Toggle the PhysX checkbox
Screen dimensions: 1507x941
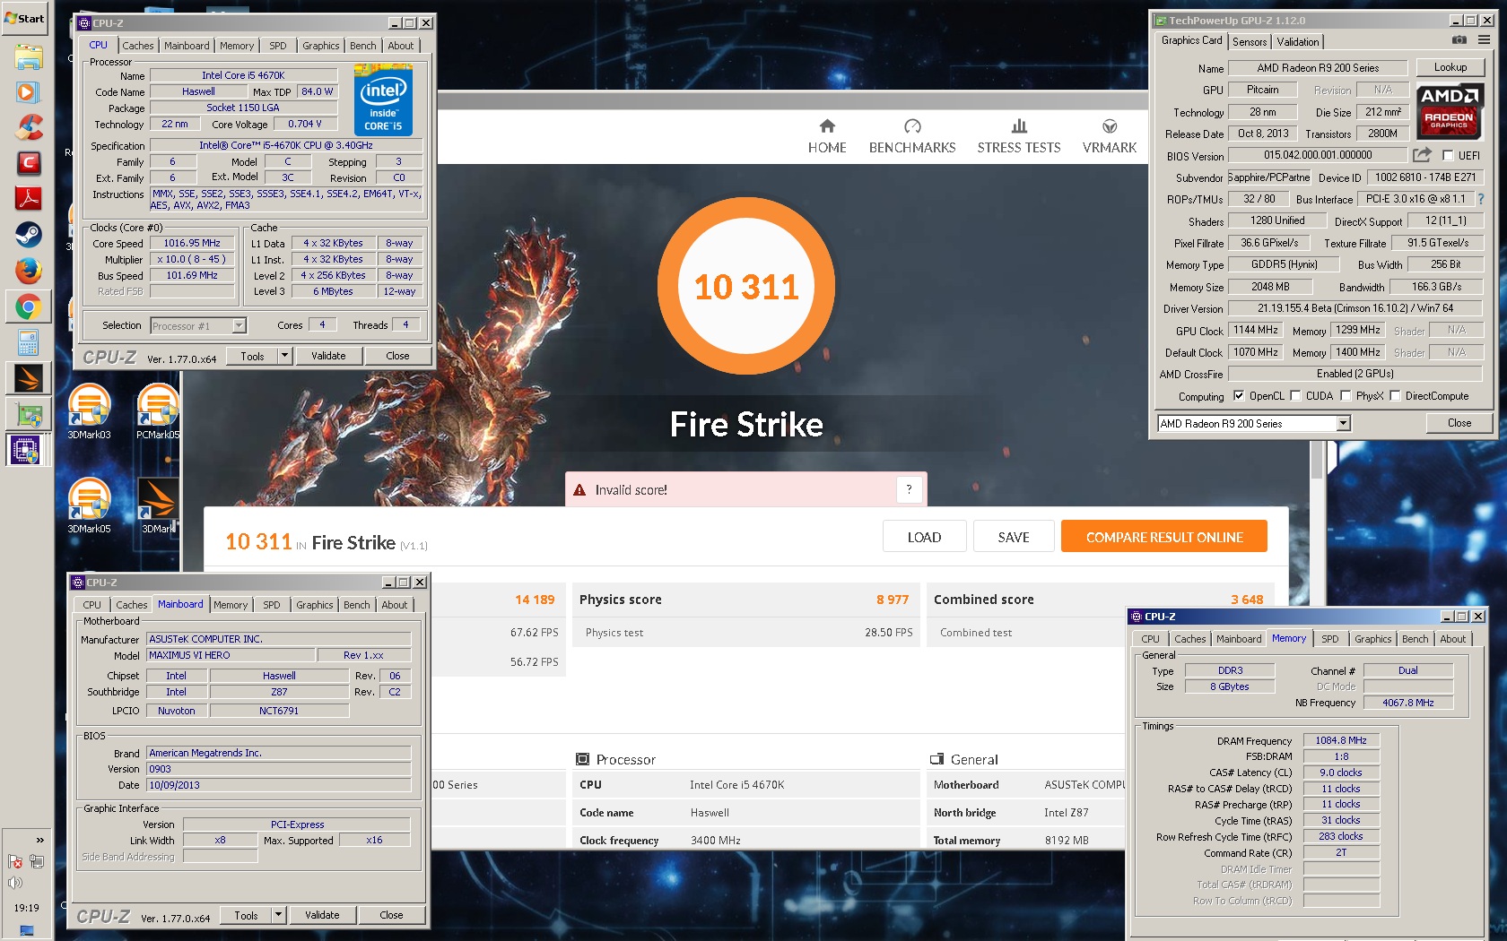click(x=1346, y=396)
